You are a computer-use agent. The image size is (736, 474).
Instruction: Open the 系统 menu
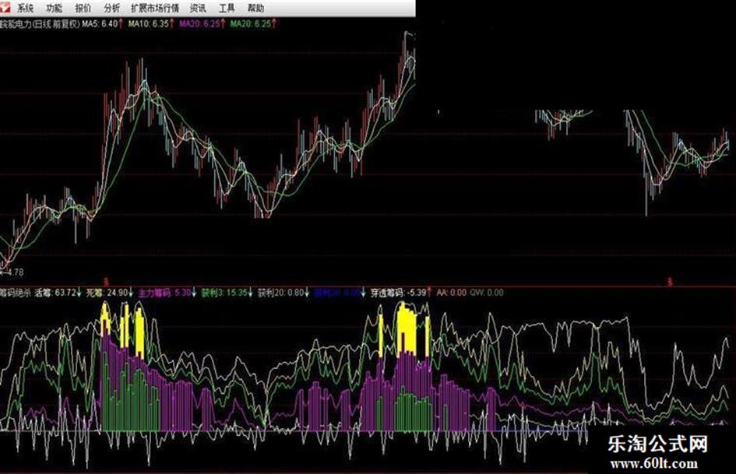pos(26,8)
